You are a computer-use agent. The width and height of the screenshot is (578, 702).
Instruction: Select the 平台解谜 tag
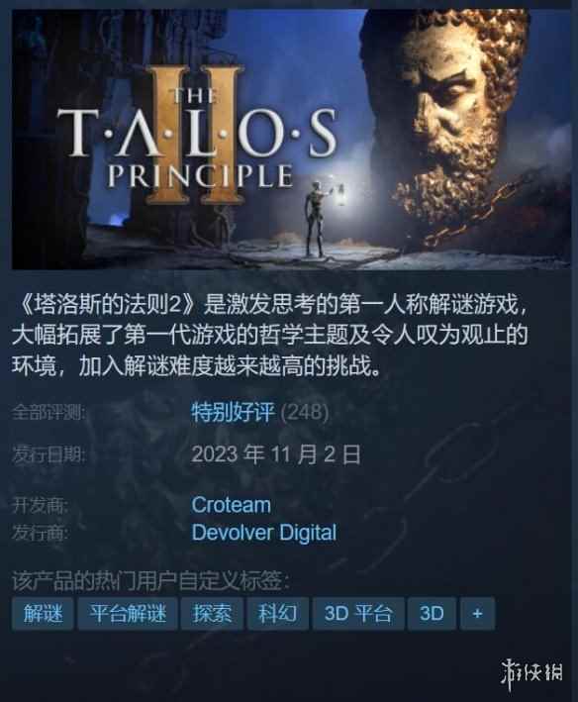tap(128, 613)
